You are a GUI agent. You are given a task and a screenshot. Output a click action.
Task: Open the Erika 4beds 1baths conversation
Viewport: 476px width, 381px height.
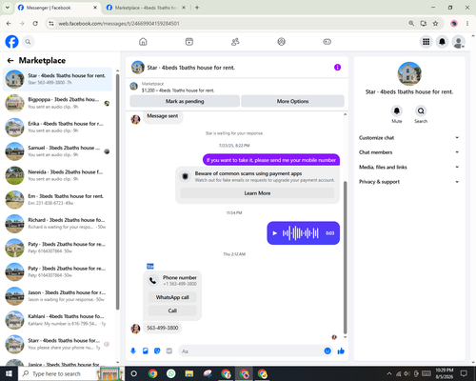(x=57, y=127)
